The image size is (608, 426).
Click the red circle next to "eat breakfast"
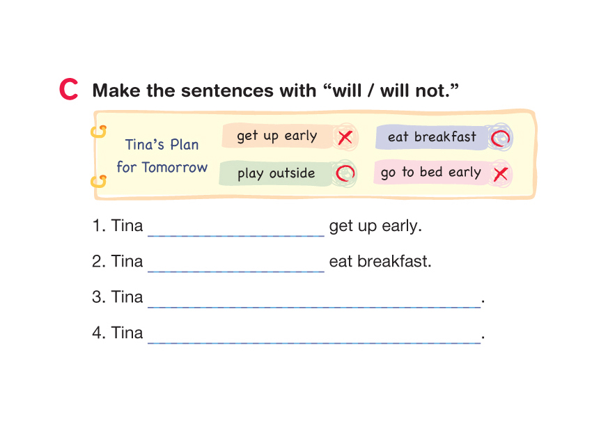point(499,138)
